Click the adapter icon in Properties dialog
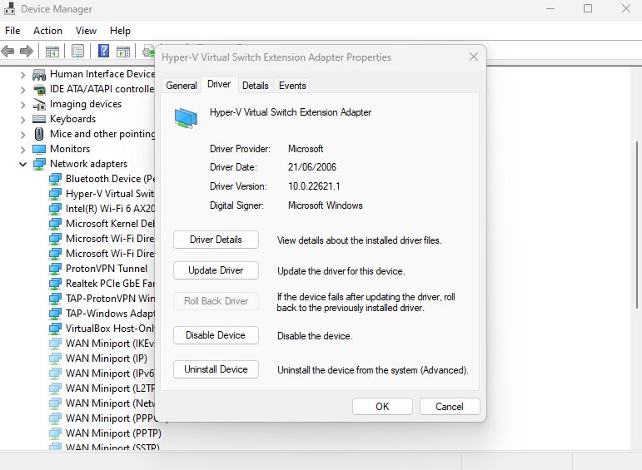642x470 pixels. (186, 118)
